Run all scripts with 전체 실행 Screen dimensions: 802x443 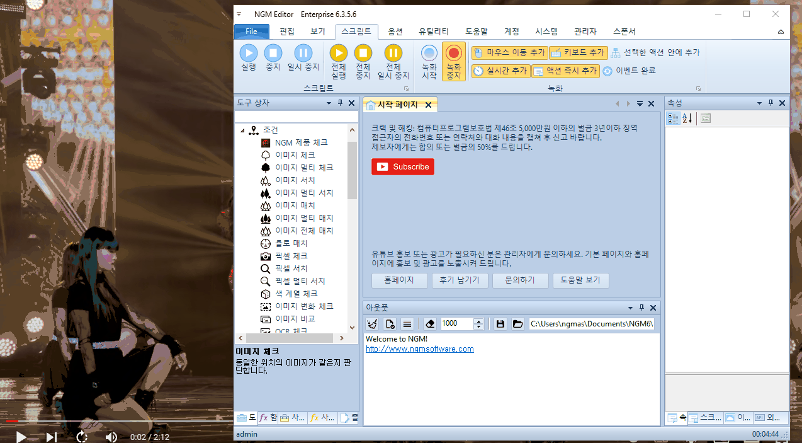pyautogui.click(x=339, y=62)
